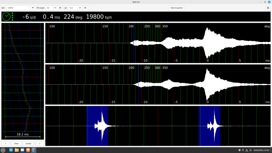
Task: Open the hamburger menu in Tg
Action: (268, 8)
